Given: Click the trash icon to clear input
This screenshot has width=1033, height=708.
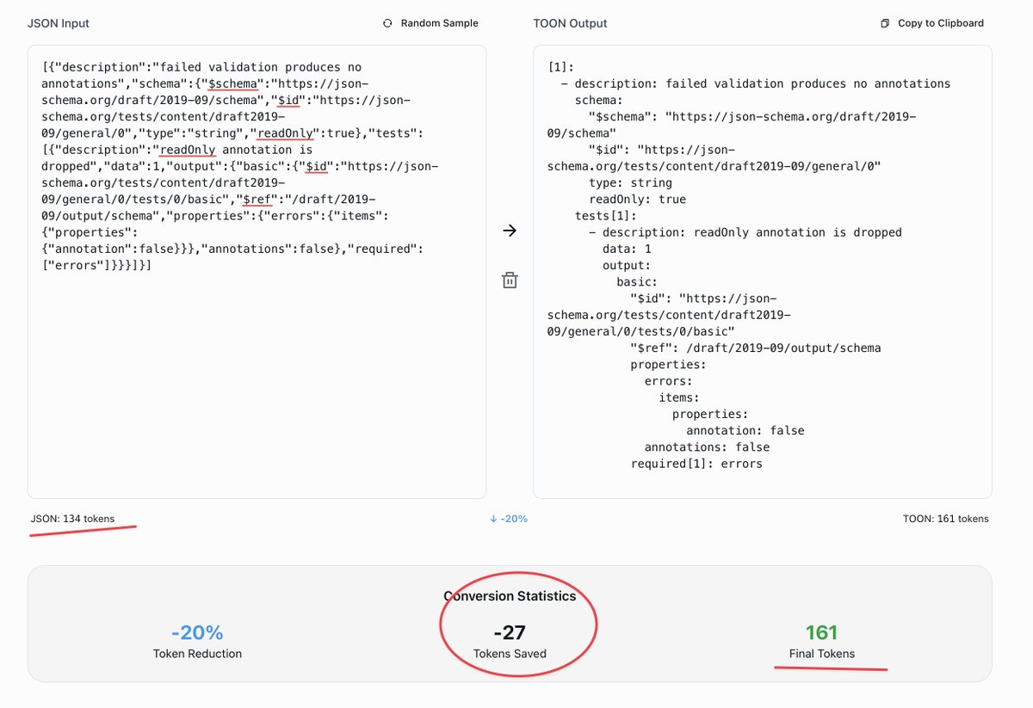Looking at the screenshot, I should pyautogui.click(x=510, y=280).
